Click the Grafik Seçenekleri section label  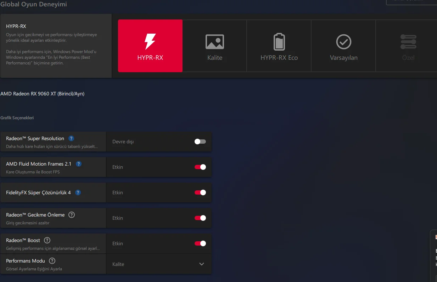tap(17, 118)
